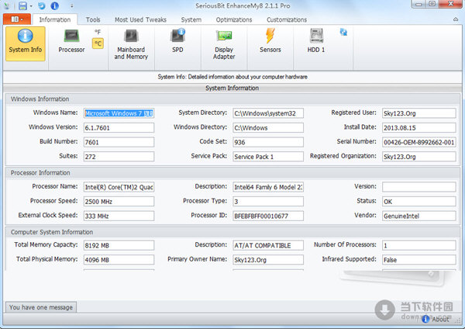Click the Infrared Supported field False
This screenshot has width=465, height=329.
pyautogui.click(x=419, y=259)
